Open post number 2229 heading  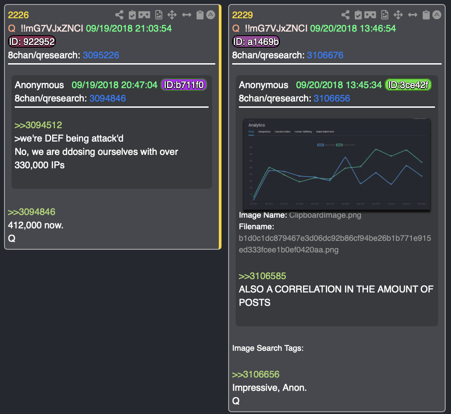click(x=242, y=15)
